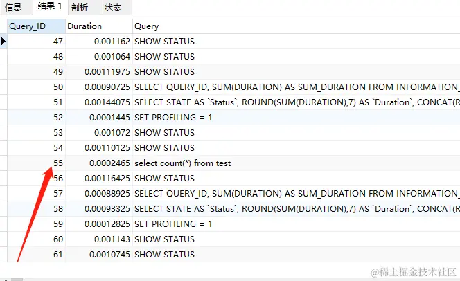The width and height of the screenshot is (460, 281).
Task: Click the row selector beside row 55
Action: (3, 163)
